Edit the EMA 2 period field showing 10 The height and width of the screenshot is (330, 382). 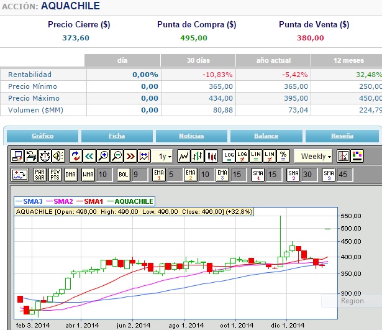coord(207,175)
